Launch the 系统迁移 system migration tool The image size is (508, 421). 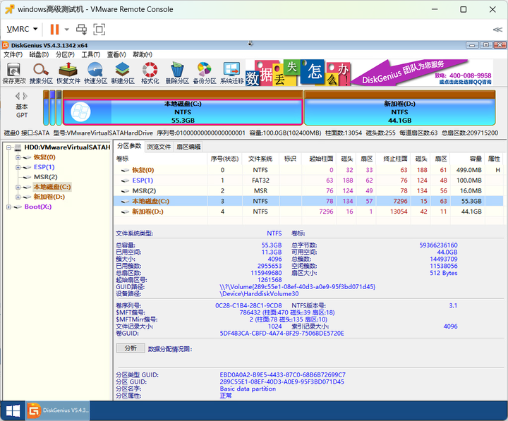tap(231, 73)
